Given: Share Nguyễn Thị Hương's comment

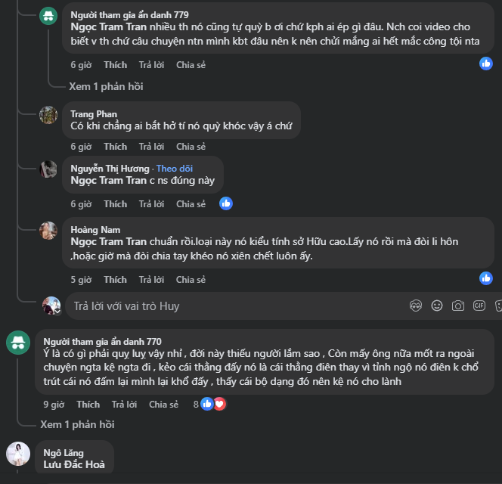Looking at the screenshot, I should [x=191, y=204].
